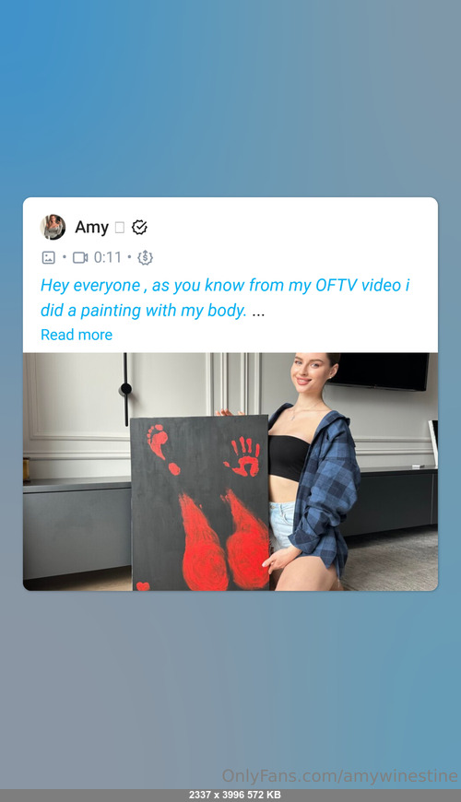Expand the caption with Read more
The height and width of the screenshot is (802, 461).
coord(77,335)
